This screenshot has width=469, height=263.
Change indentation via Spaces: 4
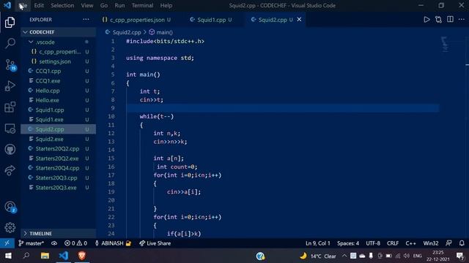pyautogui.click(x=348, y=243)
